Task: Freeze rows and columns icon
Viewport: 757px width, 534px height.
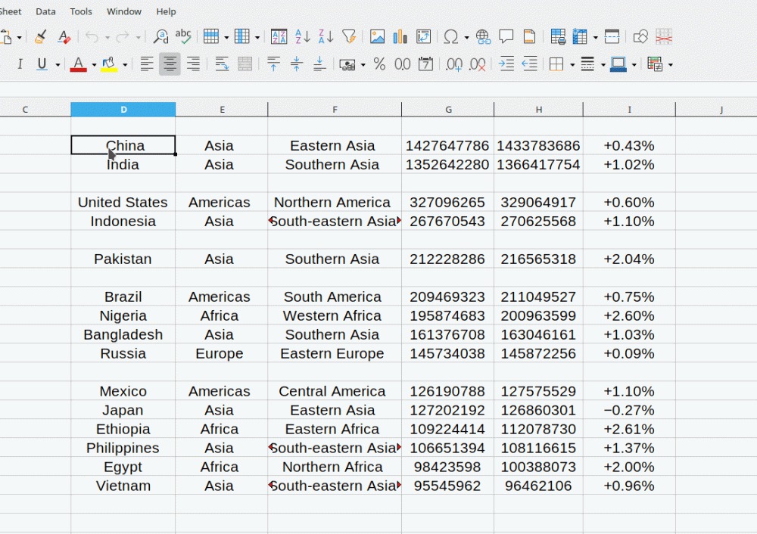Action: 580,36
